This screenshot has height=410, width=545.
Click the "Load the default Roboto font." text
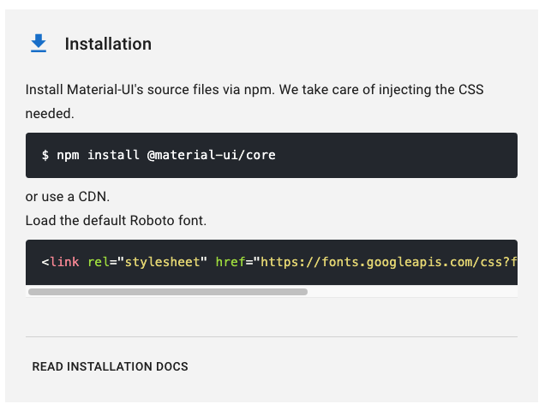point(116,220)
